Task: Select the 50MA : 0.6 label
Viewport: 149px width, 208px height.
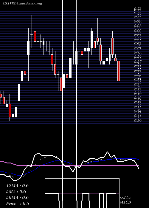Action: 17,198
